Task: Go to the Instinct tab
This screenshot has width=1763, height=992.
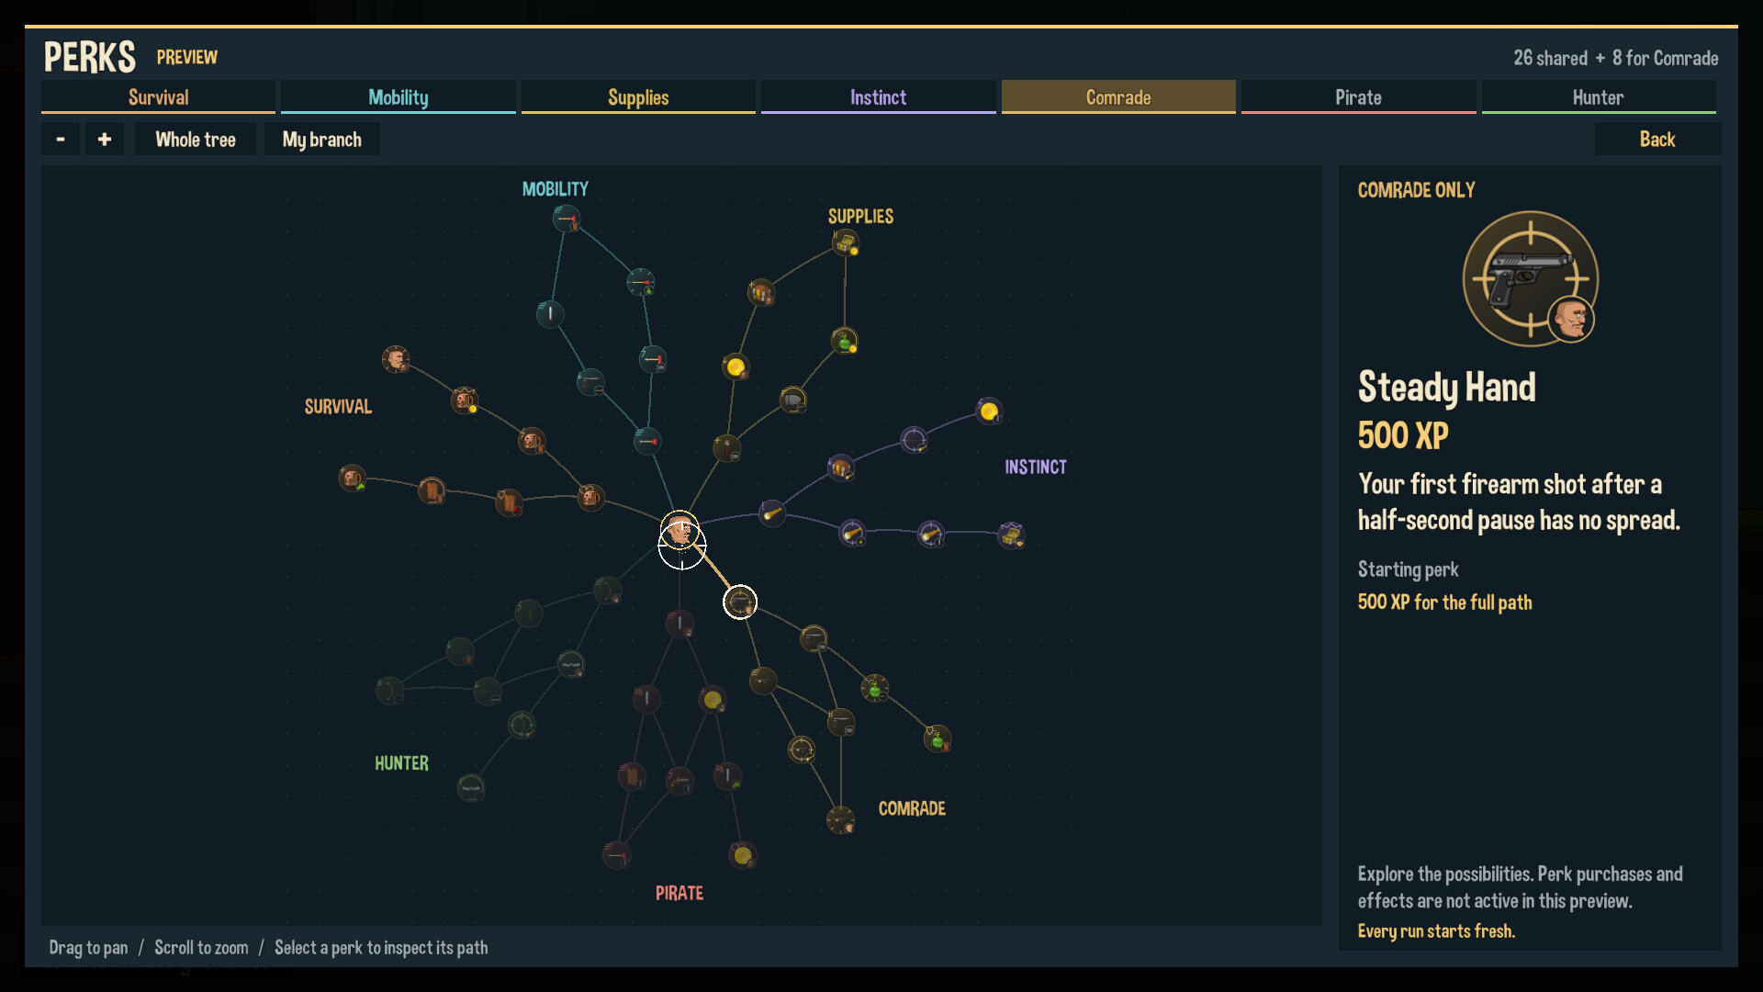Action: pyautogui.click(x=878, y=97)
